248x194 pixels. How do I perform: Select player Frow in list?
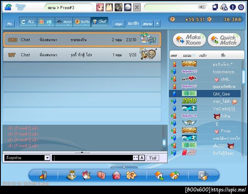pos(205,131)
